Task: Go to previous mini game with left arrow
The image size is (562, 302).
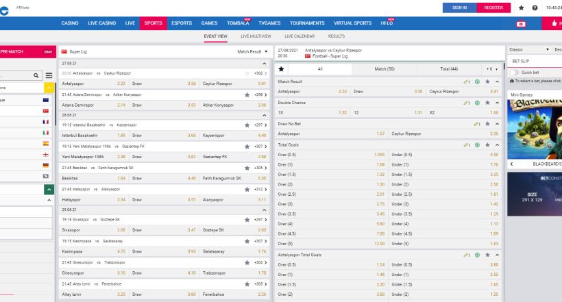Action: click(511, 164)
